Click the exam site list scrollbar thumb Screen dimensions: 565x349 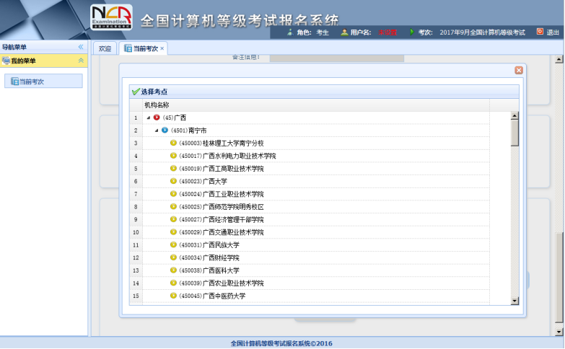pos(514,133)
